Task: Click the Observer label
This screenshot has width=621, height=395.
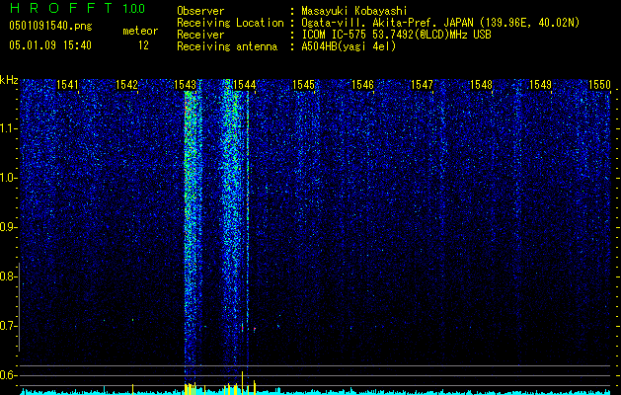Action: click(x=200, y=11)
